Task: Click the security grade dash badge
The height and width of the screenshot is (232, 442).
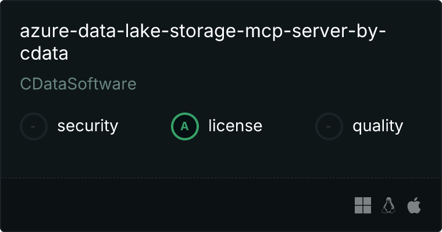Action: pyautogui.click(x=34, y=126)
